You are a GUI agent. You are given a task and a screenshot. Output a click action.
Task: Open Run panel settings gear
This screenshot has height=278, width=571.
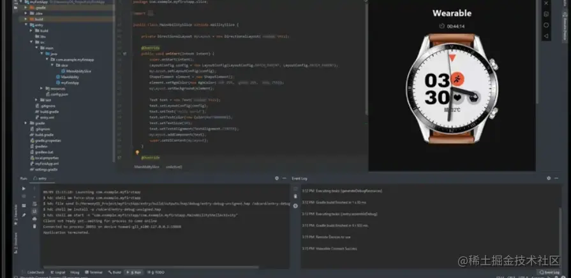[x=277, y=178]
